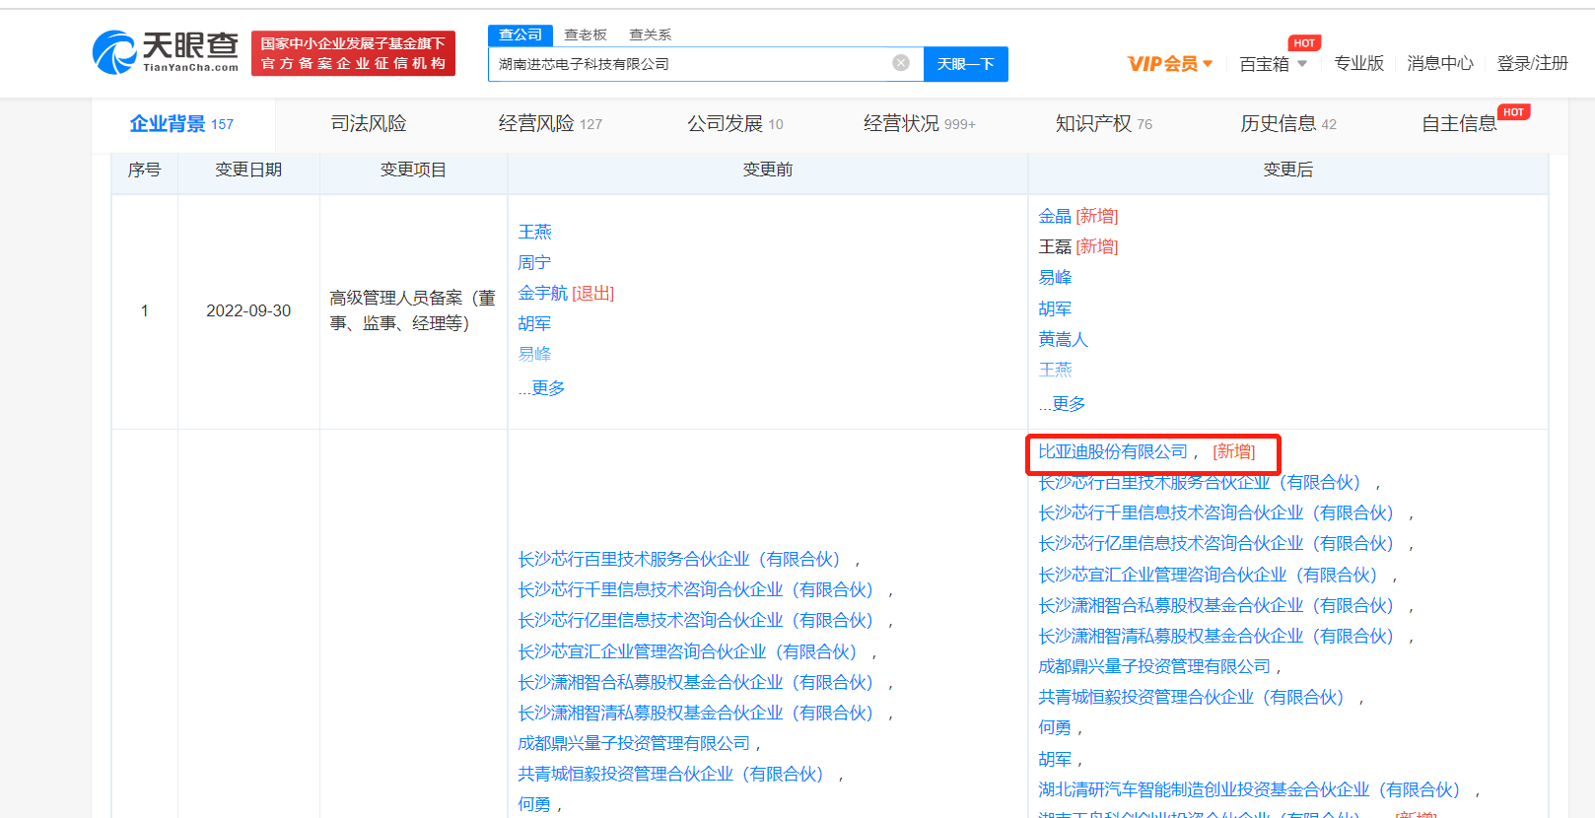Click the 变更日期 column header

(248, 170)
